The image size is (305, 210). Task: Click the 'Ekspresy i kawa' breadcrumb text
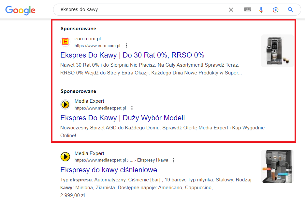152,160
